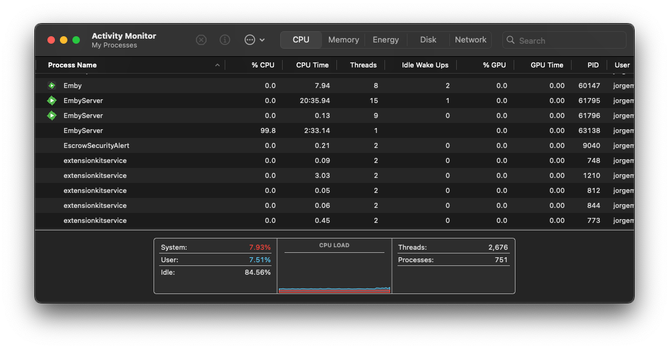Click CPU time 3.03 value
669x349 pixels.
point(322,175)
